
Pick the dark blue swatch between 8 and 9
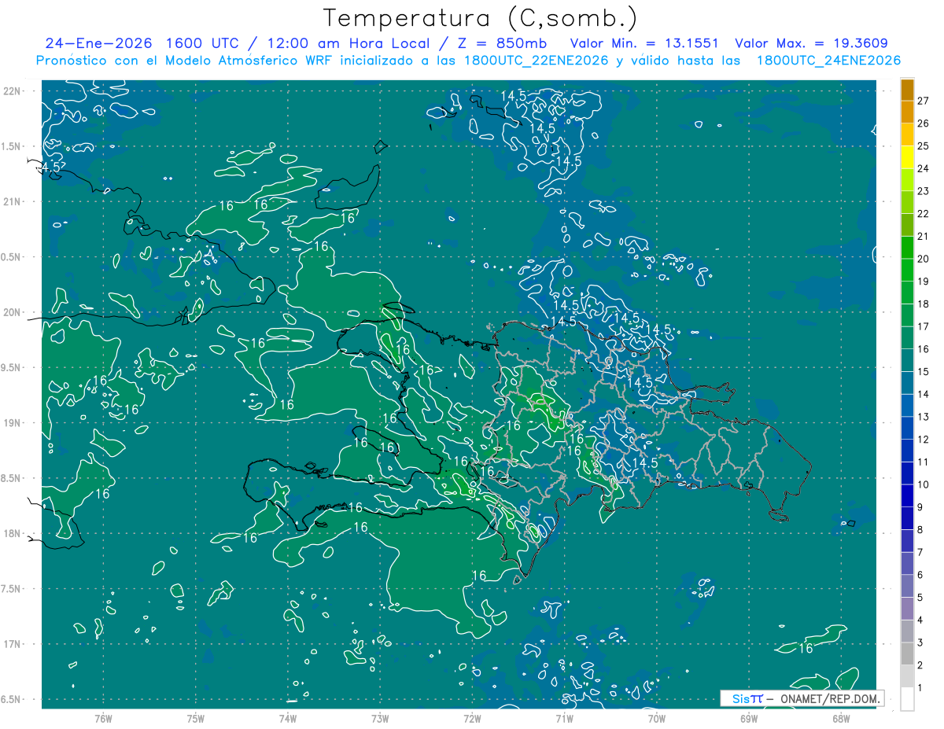pos(907,518)
